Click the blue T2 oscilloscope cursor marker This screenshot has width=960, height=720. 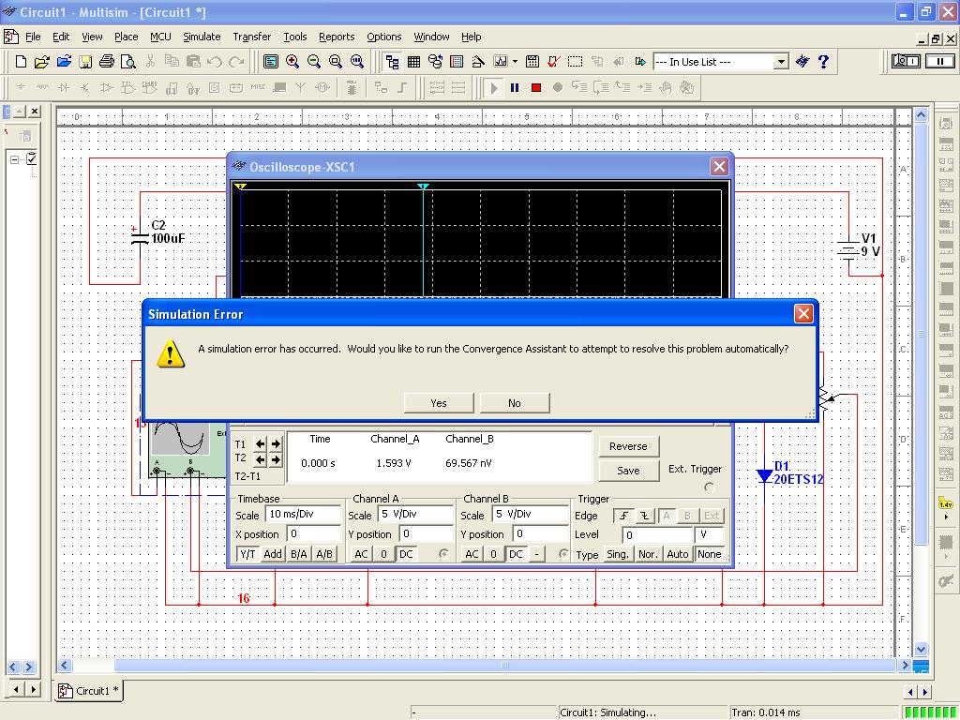click(x=423, y=187)
